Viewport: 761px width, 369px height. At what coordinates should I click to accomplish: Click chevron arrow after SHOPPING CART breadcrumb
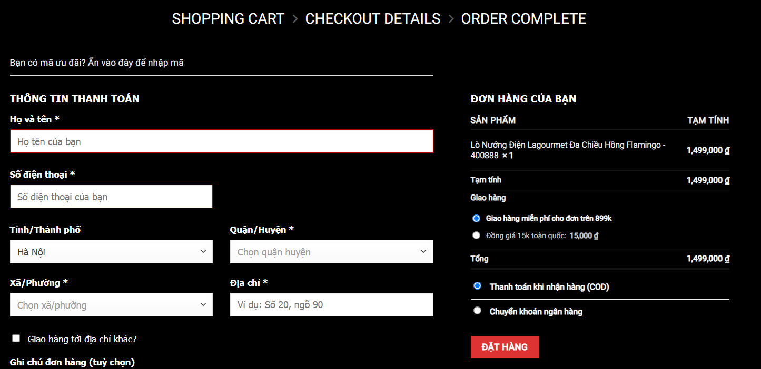[x=295, y=19]
